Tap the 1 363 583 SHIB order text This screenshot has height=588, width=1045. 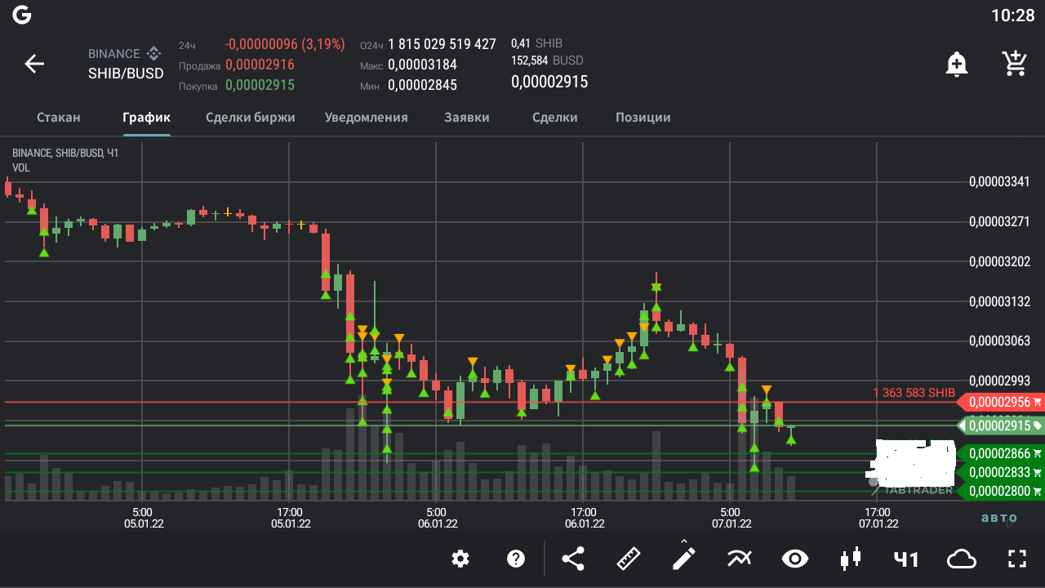(x=914, y=393)
